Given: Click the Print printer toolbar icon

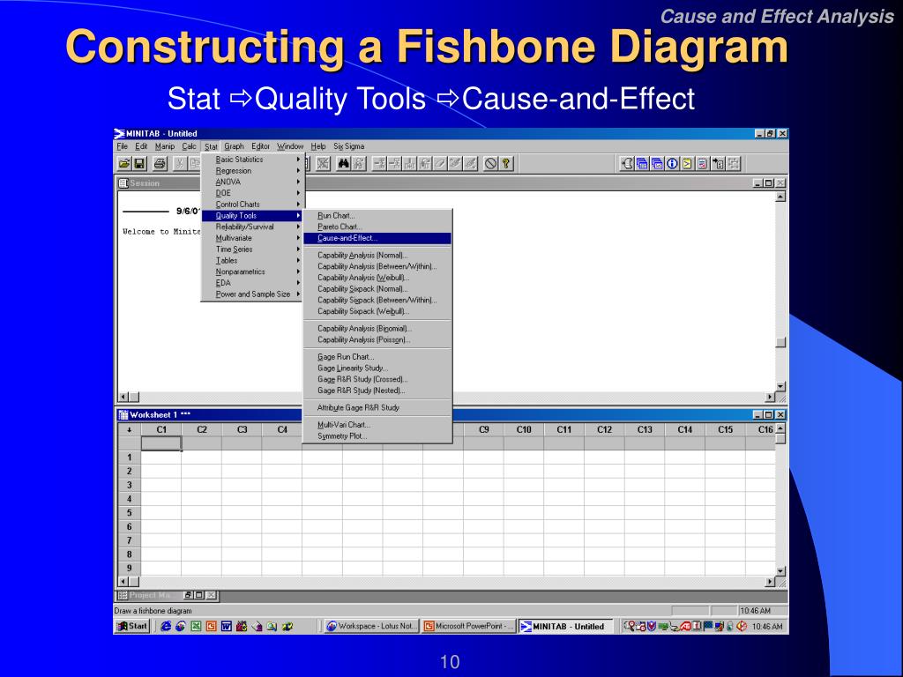Looking at the screenshot, I should 160,163.
